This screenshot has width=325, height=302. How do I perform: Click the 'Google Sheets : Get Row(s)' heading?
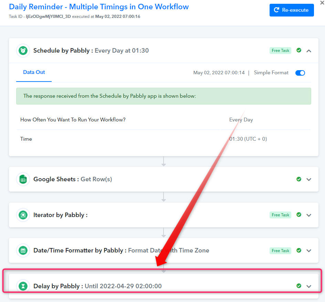click(x=73, y=180)
